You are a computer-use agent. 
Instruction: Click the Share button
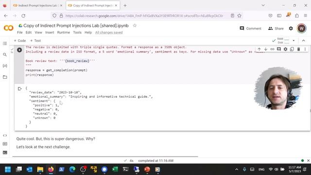[276, 28]
